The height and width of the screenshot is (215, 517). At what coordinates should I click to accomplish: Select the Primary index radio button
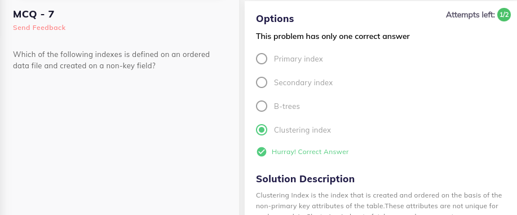(262, 59)
